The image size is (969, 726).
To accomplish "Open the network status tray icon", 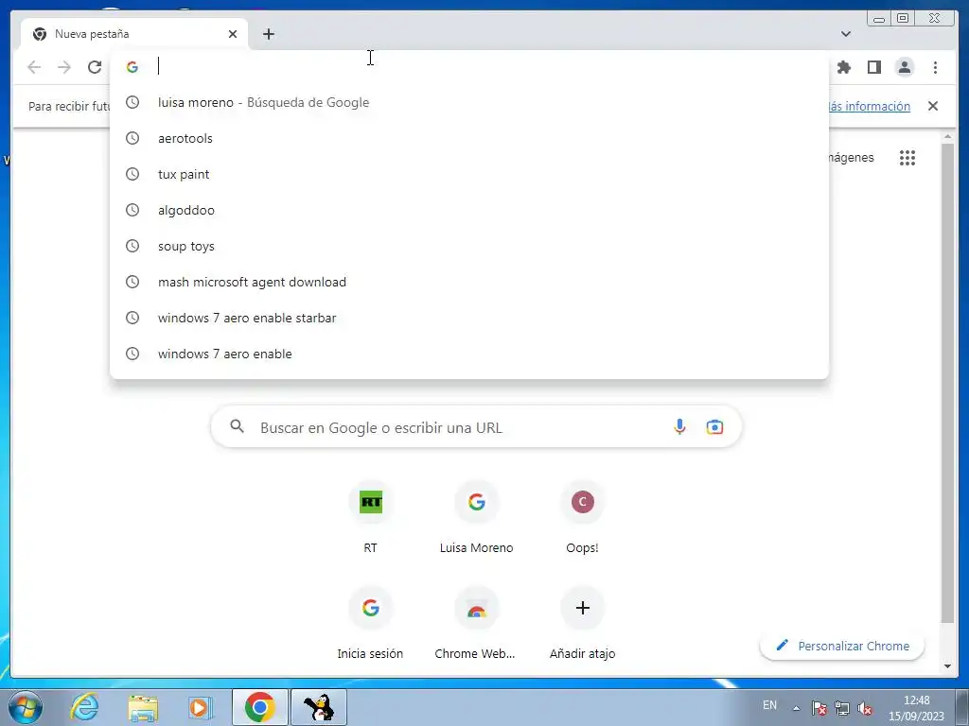I will coord(841,708).
